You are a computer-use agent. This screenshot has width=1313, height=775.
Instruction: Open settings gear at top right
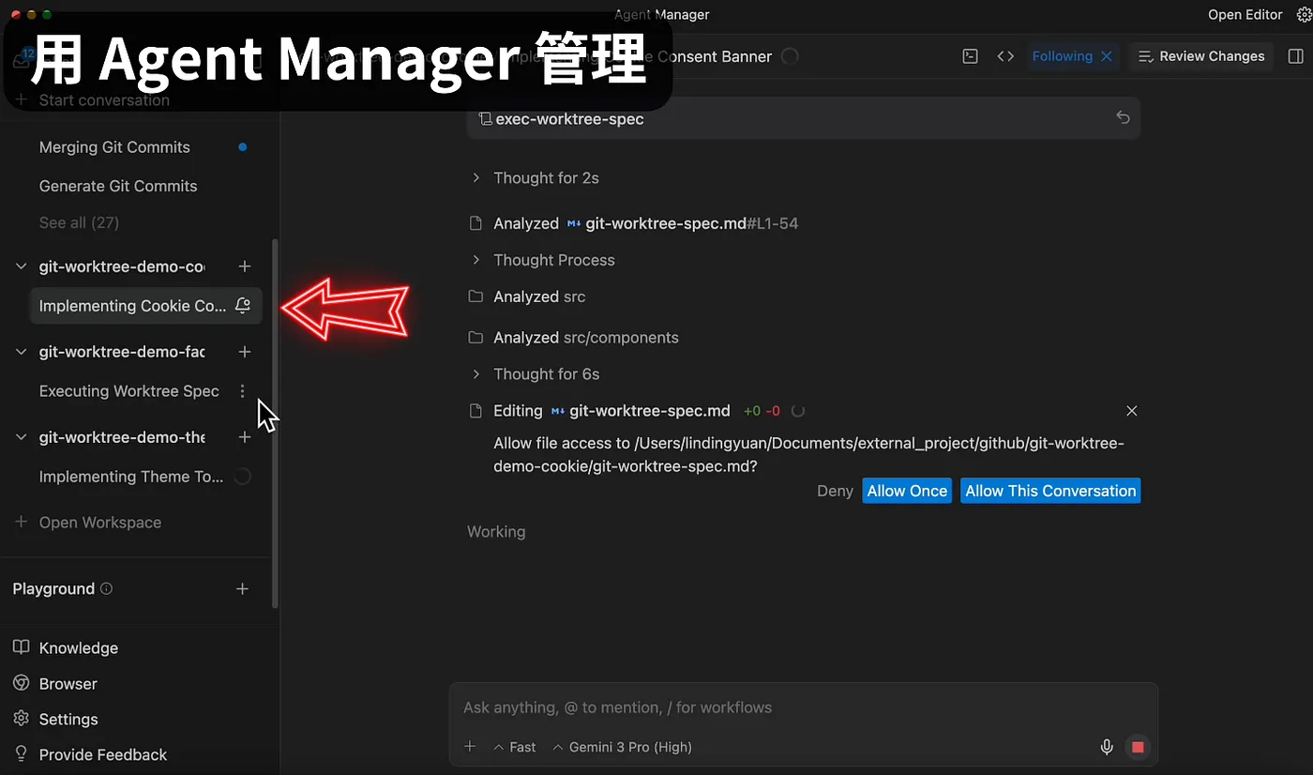1303,15
